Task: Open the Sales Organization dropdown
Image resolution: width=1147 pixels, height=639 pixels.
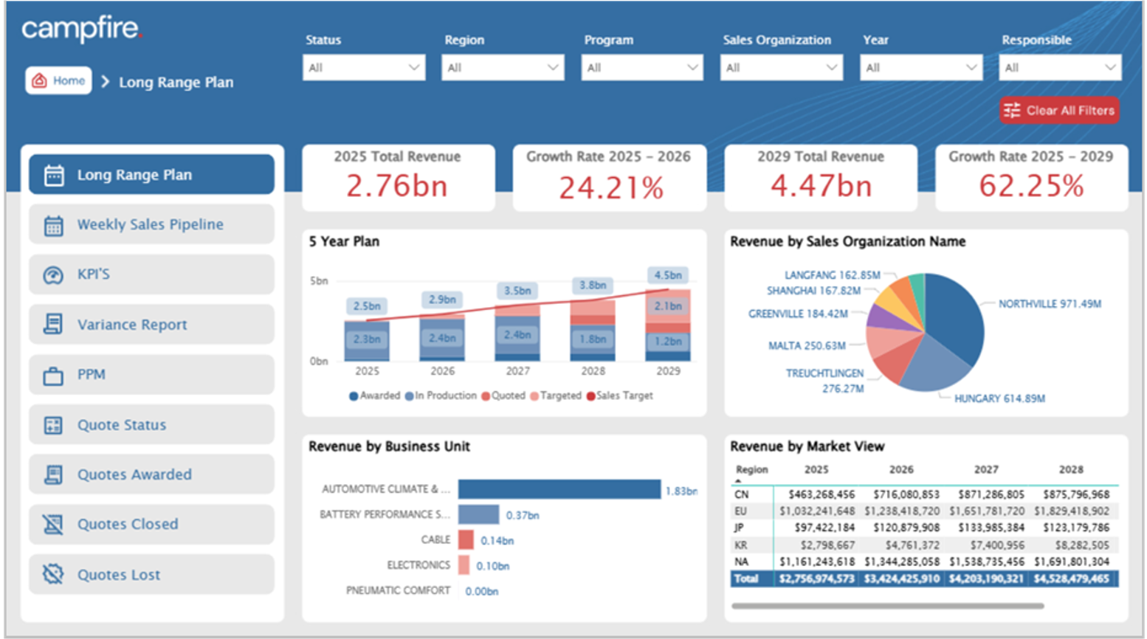Action: (781, 68)
